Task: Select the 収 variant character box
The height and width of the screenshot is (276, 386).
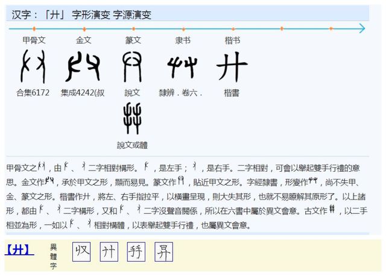Action: tap(81, 252)
